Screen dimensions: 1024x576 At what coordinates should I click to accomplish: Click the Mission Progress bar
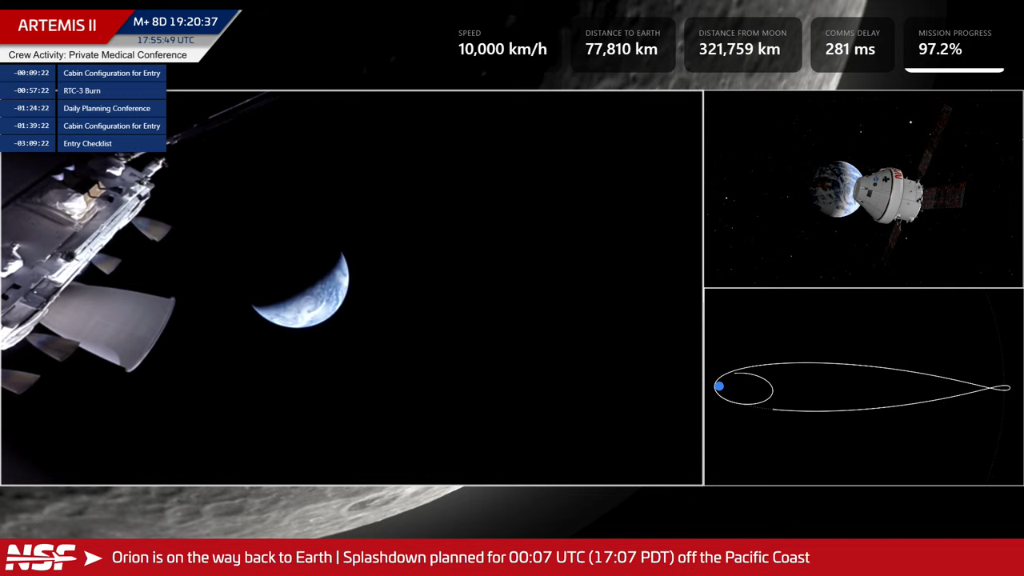[954, 70]
